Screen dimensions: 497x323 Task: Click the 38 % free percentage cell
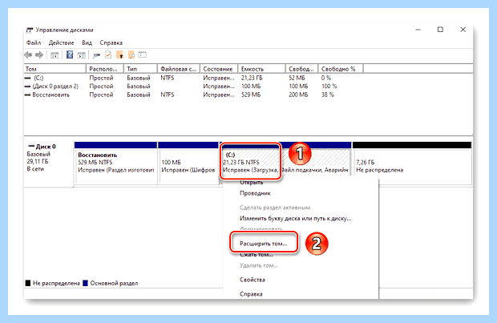point(327,95)
